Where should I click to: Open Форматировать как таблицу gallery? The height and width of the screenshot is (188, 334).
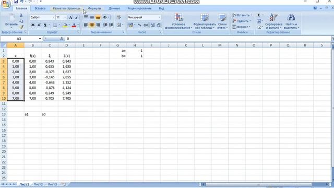click(205, 21)
